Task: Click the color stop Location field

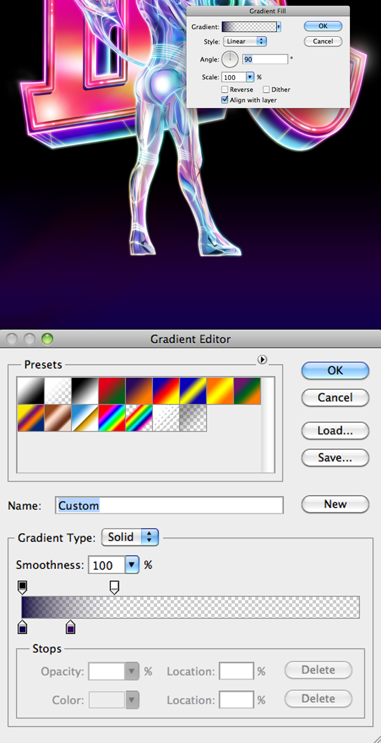Action: point(236,699)
